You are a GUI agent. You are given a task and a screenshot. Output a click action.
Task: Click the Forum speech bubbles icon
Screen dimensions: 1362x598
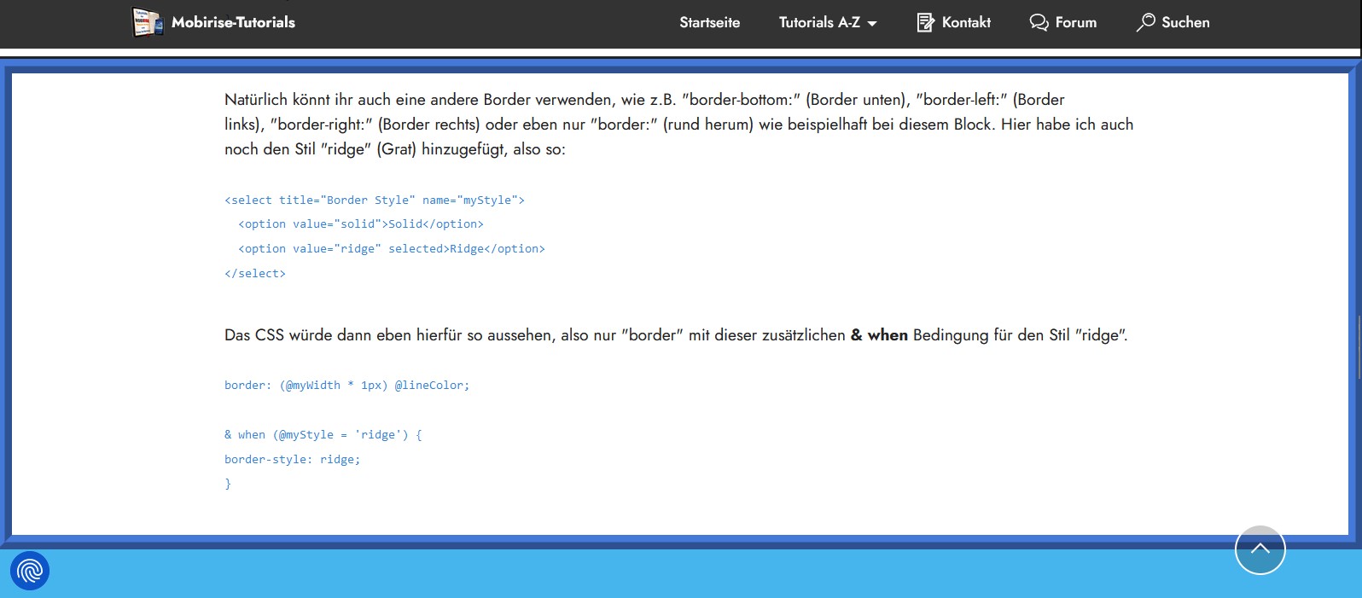click(x=1039, y=22)
